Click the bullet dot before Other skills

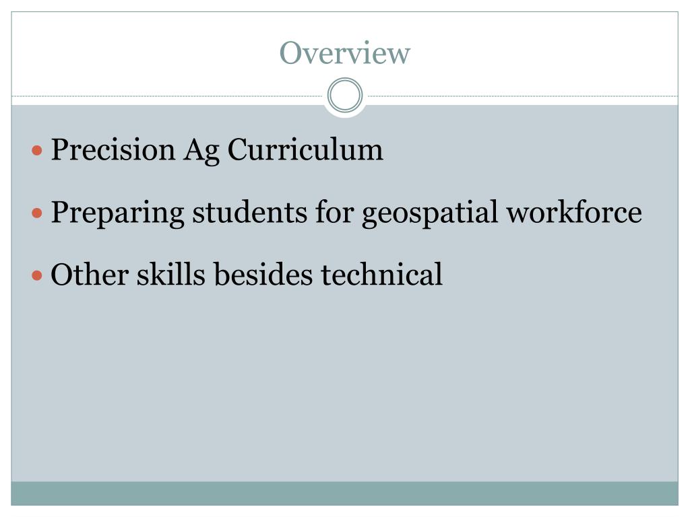click(x=38, y=275)
